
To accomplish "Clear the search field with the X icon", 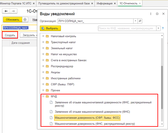I will tap(158, 28).
